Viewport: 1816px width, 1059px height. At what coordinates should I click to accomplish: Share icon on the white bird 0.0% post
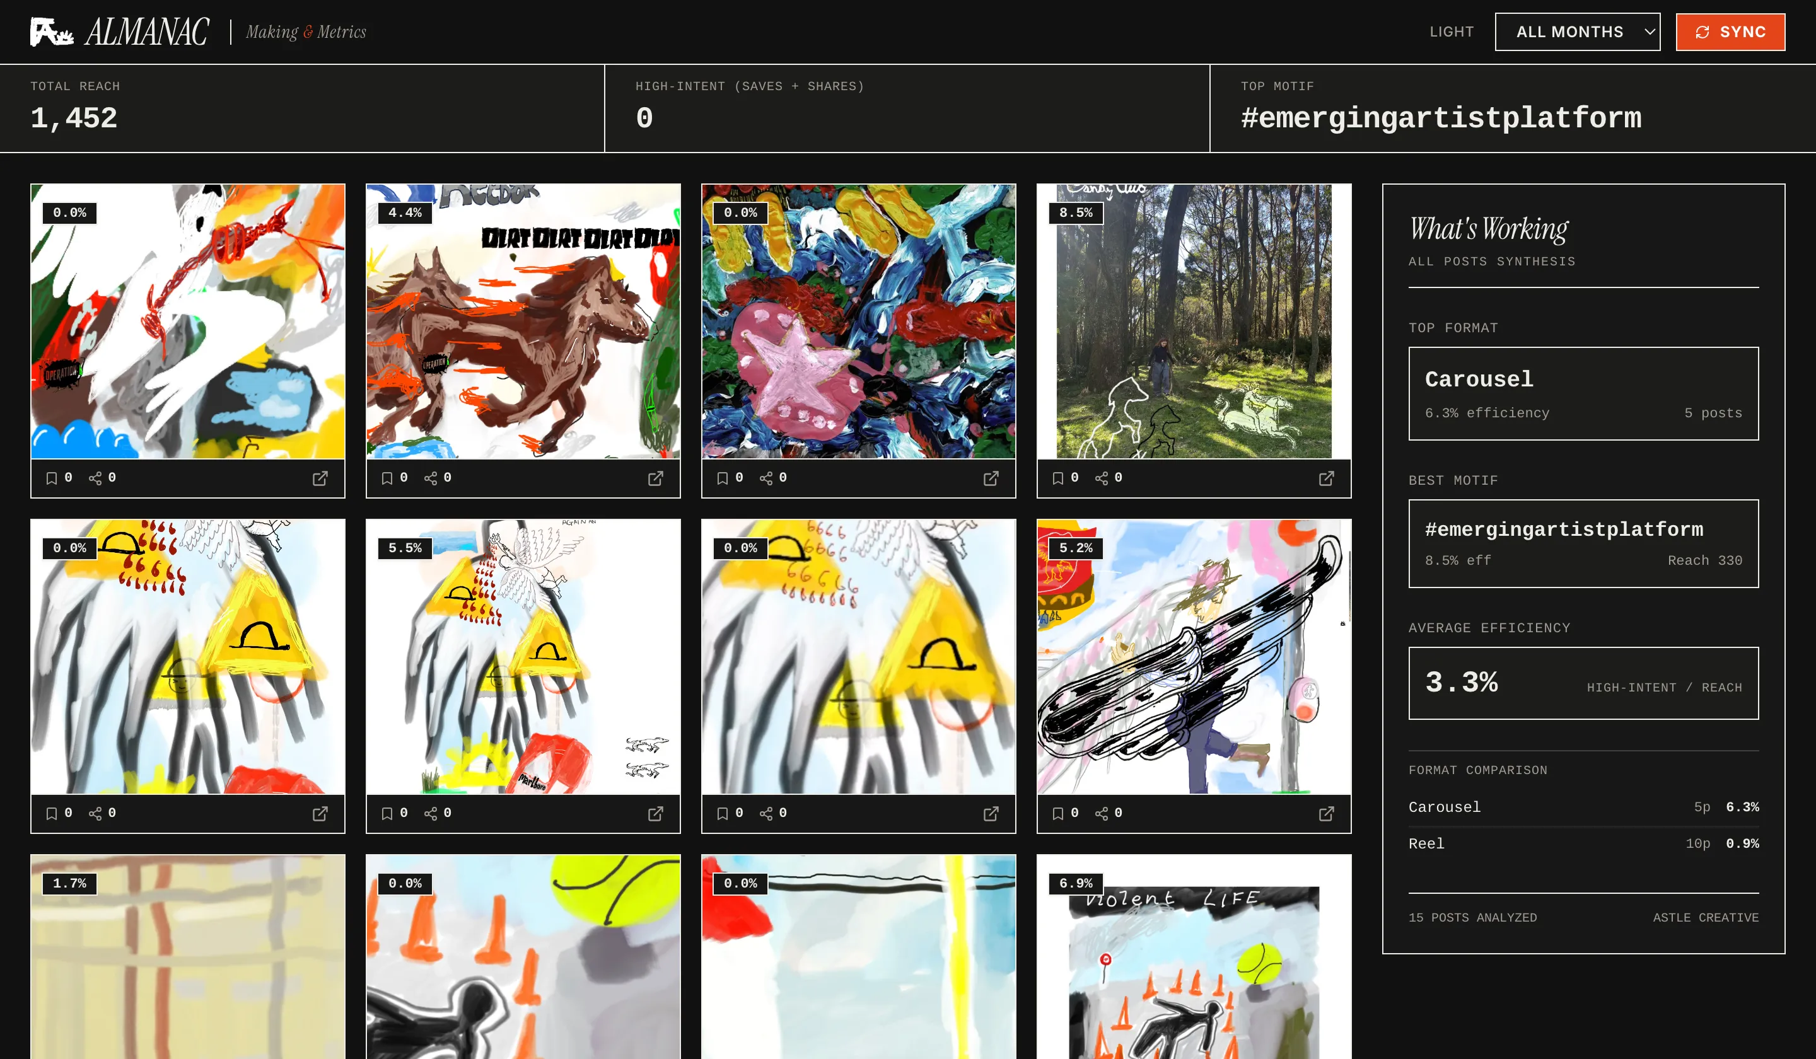point(95,478)
